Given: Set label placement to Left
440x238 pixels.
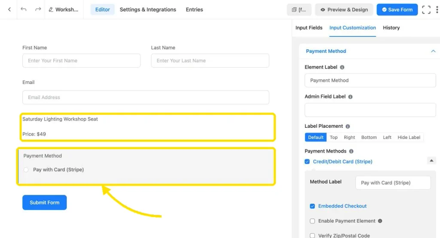Looking at the screenshot, I should (x=387, y=137).
